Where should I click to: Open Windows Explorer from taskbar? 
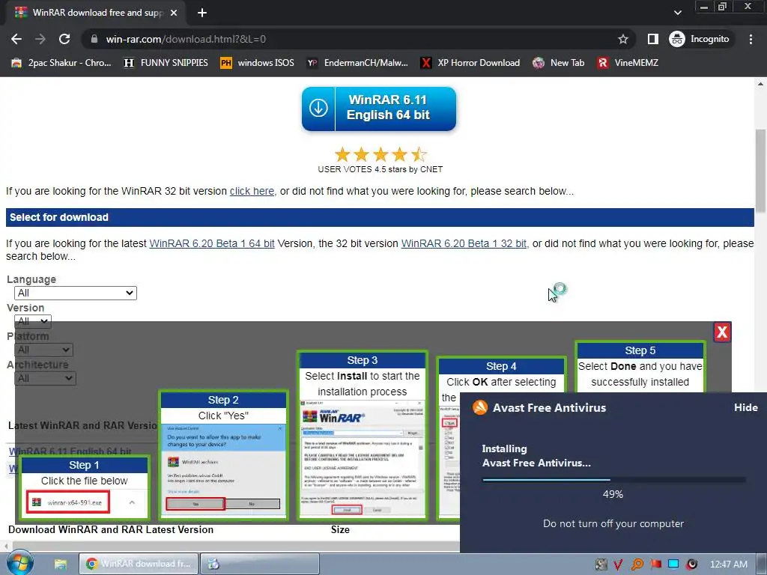coord(61,564)
